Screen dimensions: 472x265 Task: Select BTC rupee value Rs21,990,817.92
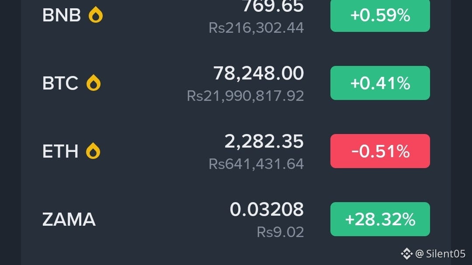click(x=245, y=96)
